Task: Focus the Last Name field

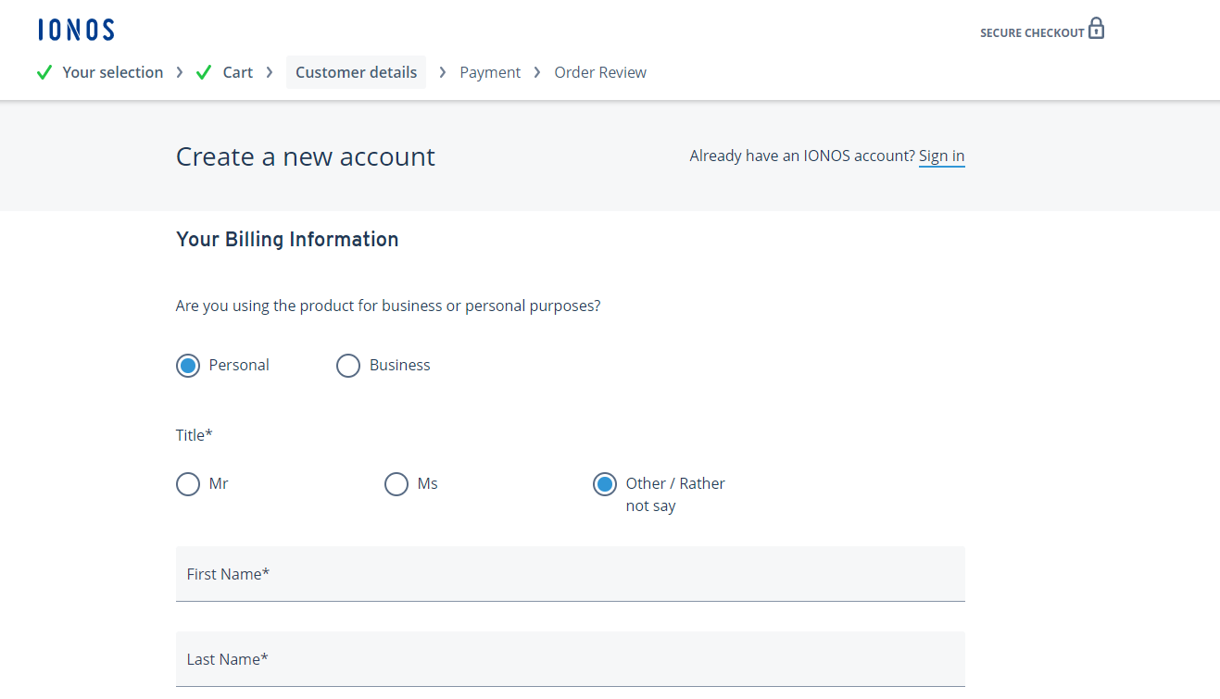Action: [x=571, y=659]
